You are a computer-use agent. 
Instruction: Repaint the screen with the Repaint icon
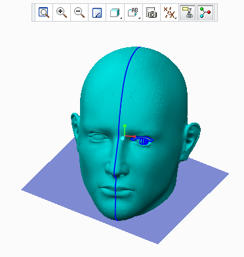click(97, 12)
